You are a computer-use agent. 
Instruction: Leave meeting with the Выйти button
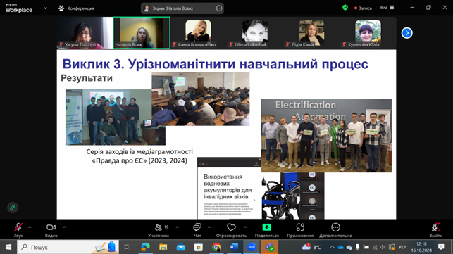pyautogui.click(x=435, y=230)
